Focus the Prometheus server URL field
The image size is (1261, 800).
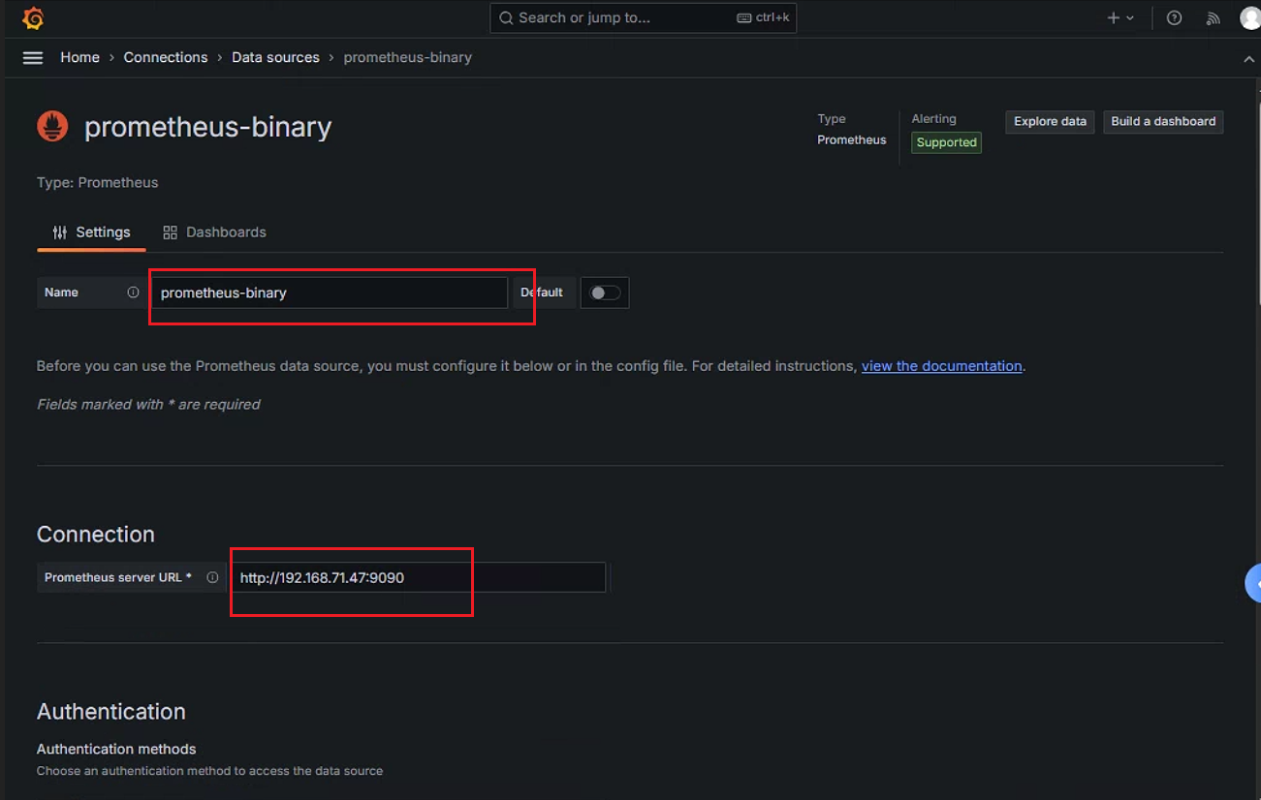(418, 577)
